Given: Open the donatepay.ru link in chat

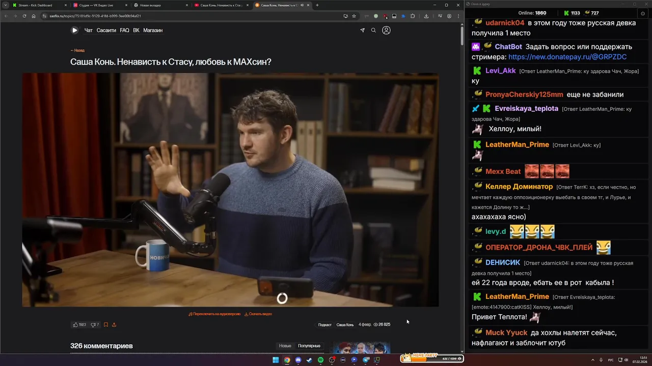Looking at the screenshot, I should pos(567,57).
